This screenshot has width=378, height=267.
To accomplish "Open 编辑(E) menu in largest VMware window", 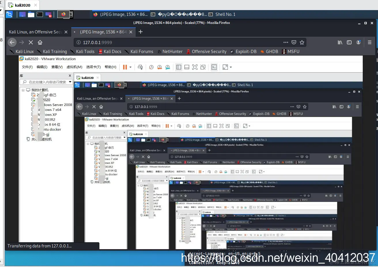I will 42,67.
